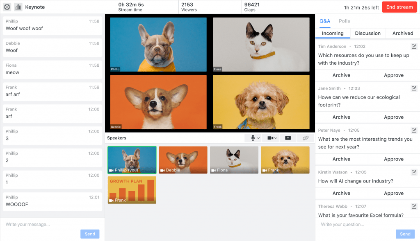
Task: Archive Kirstin Watson's question
Action: [341, 193]
